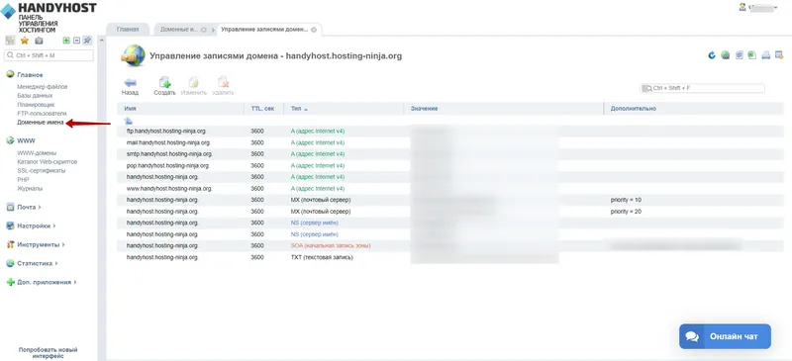The image size is (792, 361).
Task: Open Менеджер файлов
Action: [x=43, y=87]
